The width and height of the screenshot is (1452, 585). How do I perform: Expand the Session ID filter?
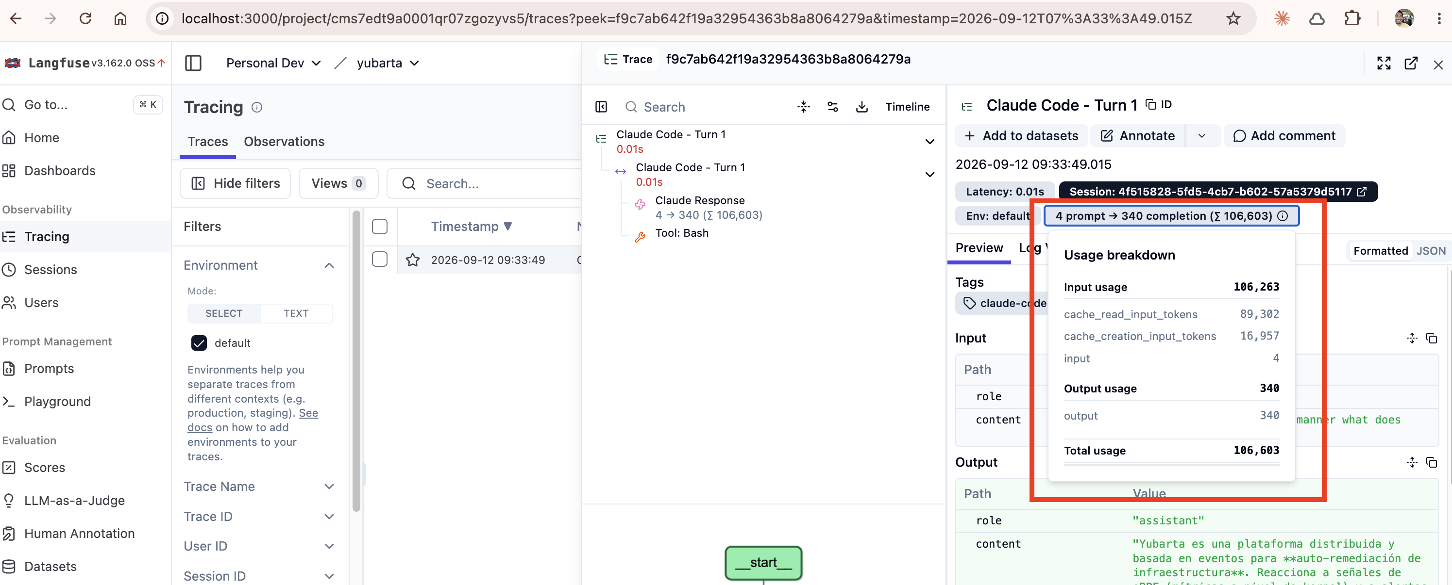pyautogui.click(x=329, y=576)
